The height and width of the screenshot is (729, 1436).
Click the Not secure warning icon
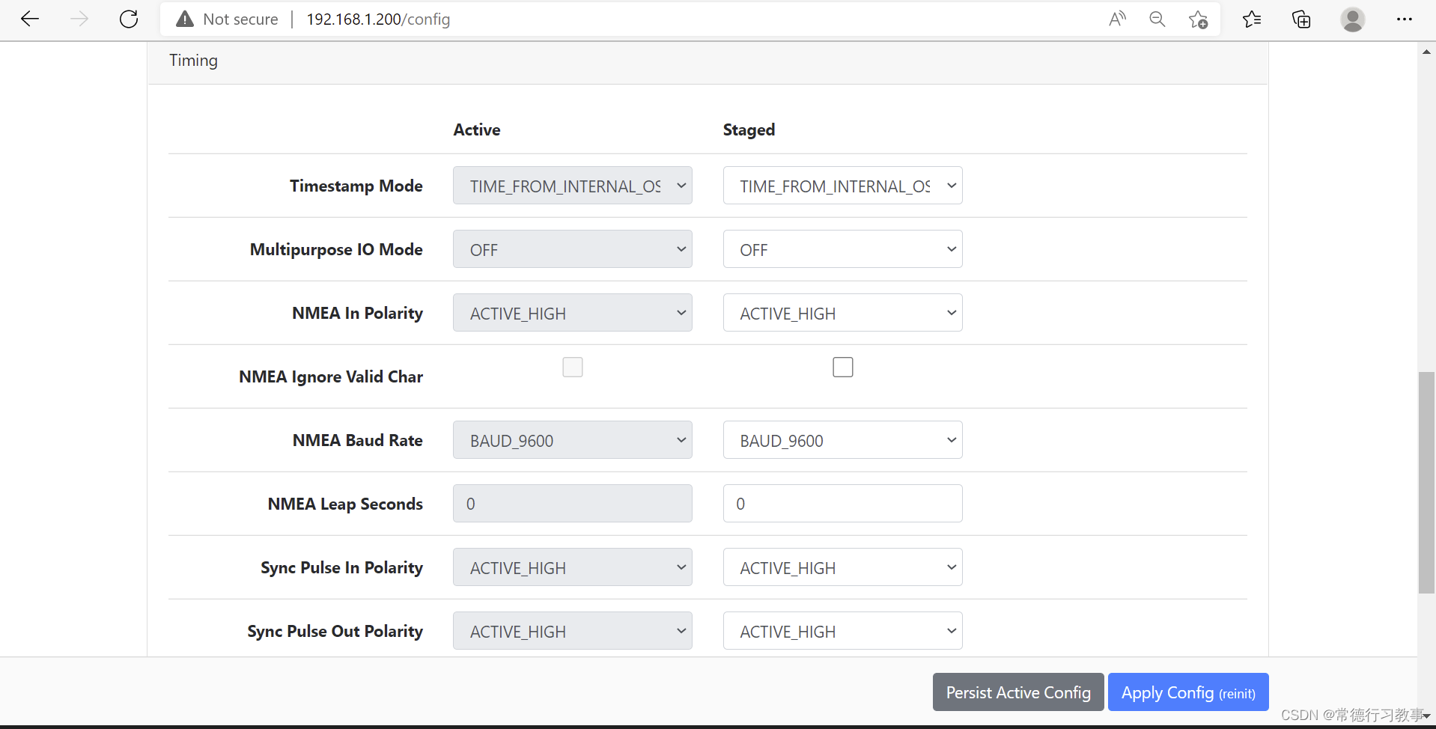185,19
